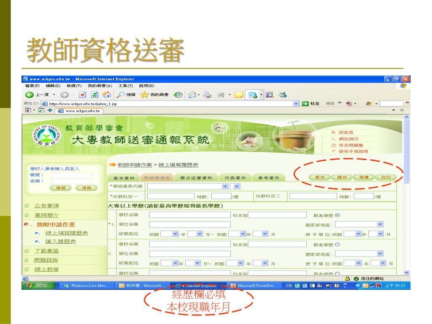This screenshot has height=324, width=432.
Task: Open the 公告事項 sidebar link
Action: (46, 206)
